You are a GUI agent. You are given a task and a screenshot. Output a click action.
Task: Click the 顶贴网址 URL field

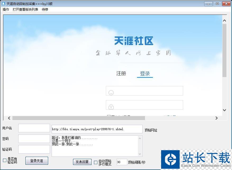pyautogui.click(x=97, y=129)
